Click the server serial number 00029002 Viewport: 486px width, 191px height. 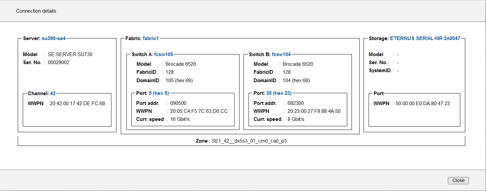tap(59, 62)
